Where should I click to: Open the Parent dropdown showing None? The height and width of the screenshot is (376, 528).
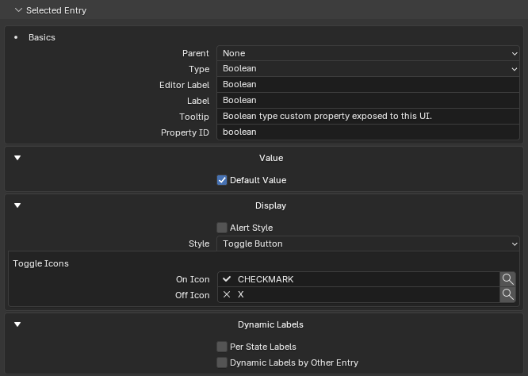coord(368,53)
